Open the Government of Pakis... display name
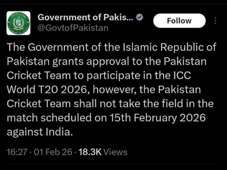The height and width of the screenshot is (170, 227). pyautogui.click(x=85, y=17)
